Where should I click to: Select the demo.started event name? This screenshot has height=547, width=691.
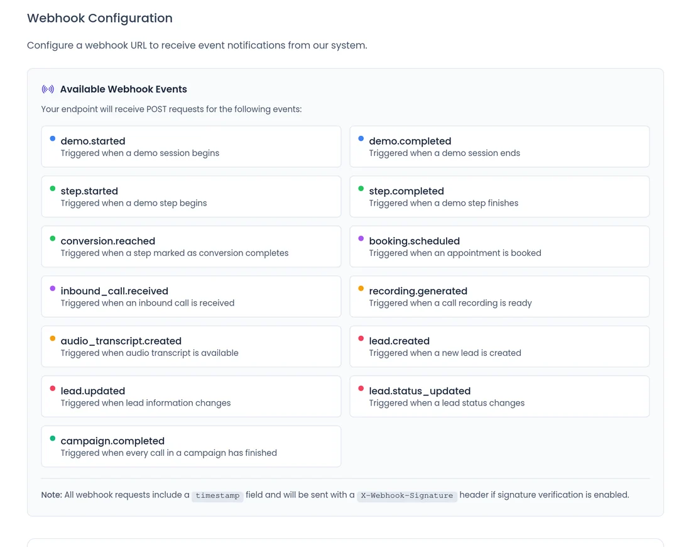click(93, 141)
